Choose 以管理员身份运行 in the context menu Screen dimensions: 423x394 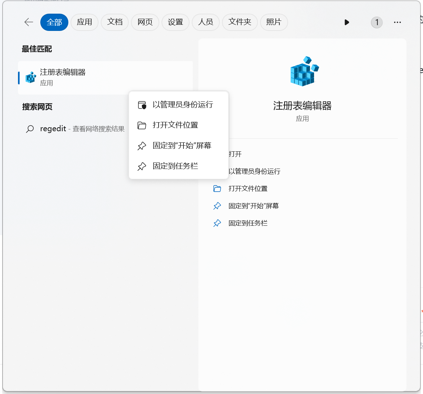click(x=178, y=105)
